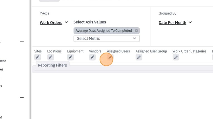Viewport: 213px width, 119px height.
Task: Click the Vendors pencil edit icon
Action: [x=92, y=57]
